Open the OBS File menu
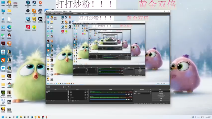Image resolution: width=212 pixels, height=119 pixels. (48, 13)
